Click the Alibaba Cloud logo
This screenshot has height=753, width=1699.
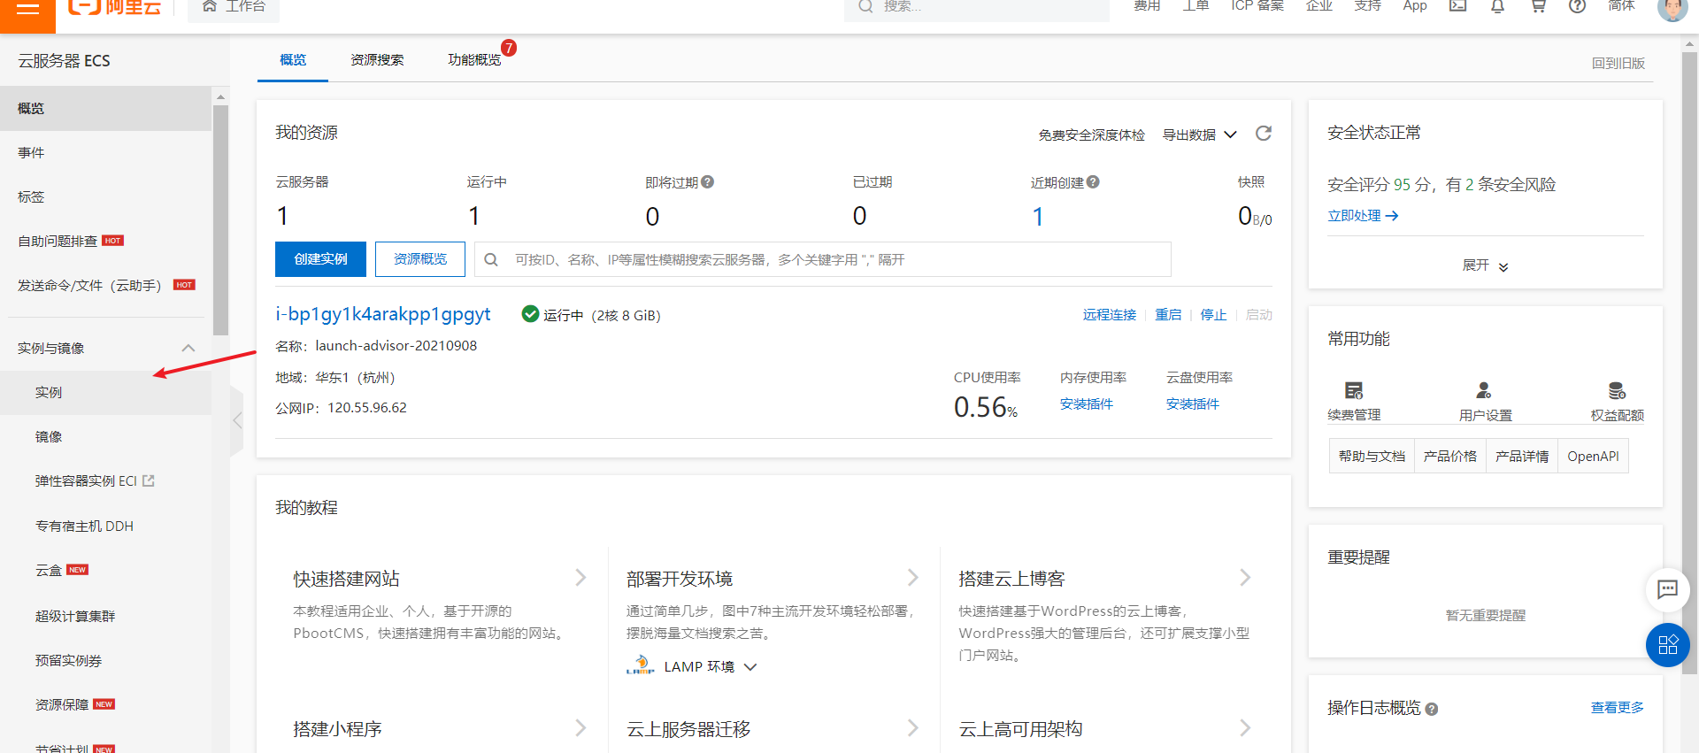(x=115, y=6)
